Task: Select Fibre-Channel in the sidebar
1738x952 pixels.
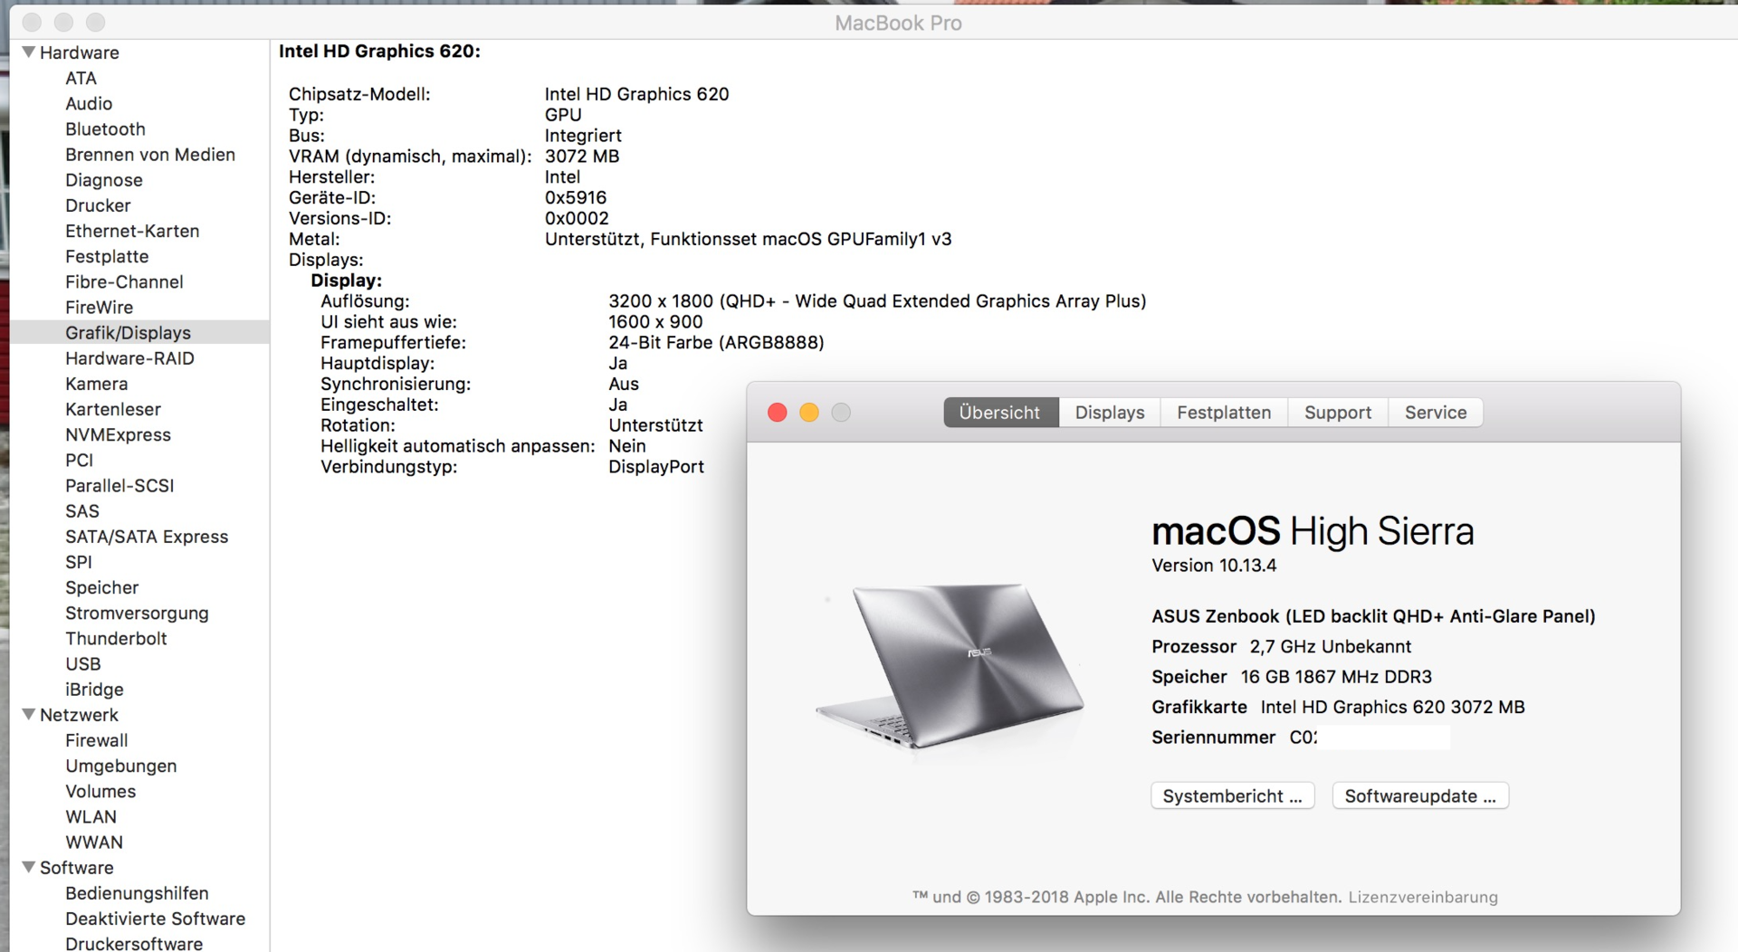Action: pyautogui.click(x=124, y=281)
